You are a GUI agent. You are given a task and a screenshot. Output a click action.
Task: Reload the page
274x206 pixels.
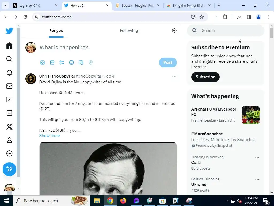[x=25, y=17]
